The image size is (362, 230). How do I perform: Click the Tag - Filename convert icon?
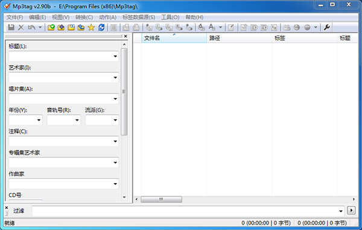tap(149, 28)
